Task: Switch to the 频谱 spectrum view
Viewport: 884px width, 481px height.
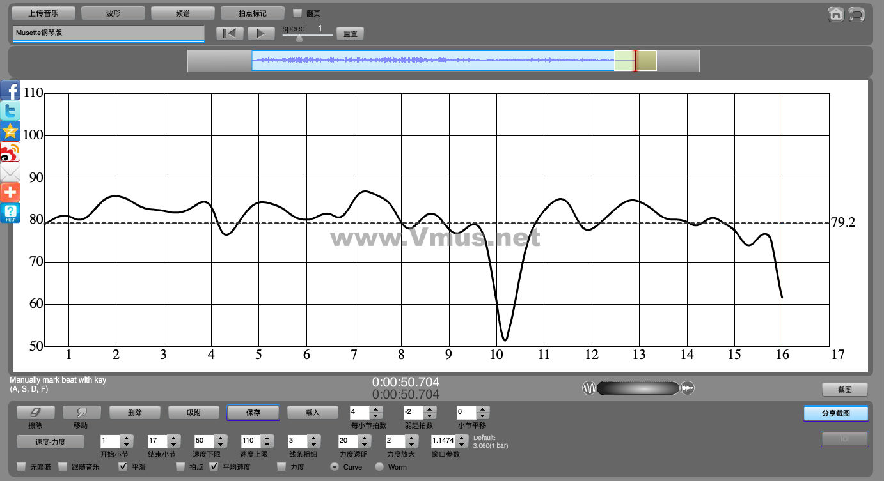Action: pyautogui.click(x=183, y=13)
